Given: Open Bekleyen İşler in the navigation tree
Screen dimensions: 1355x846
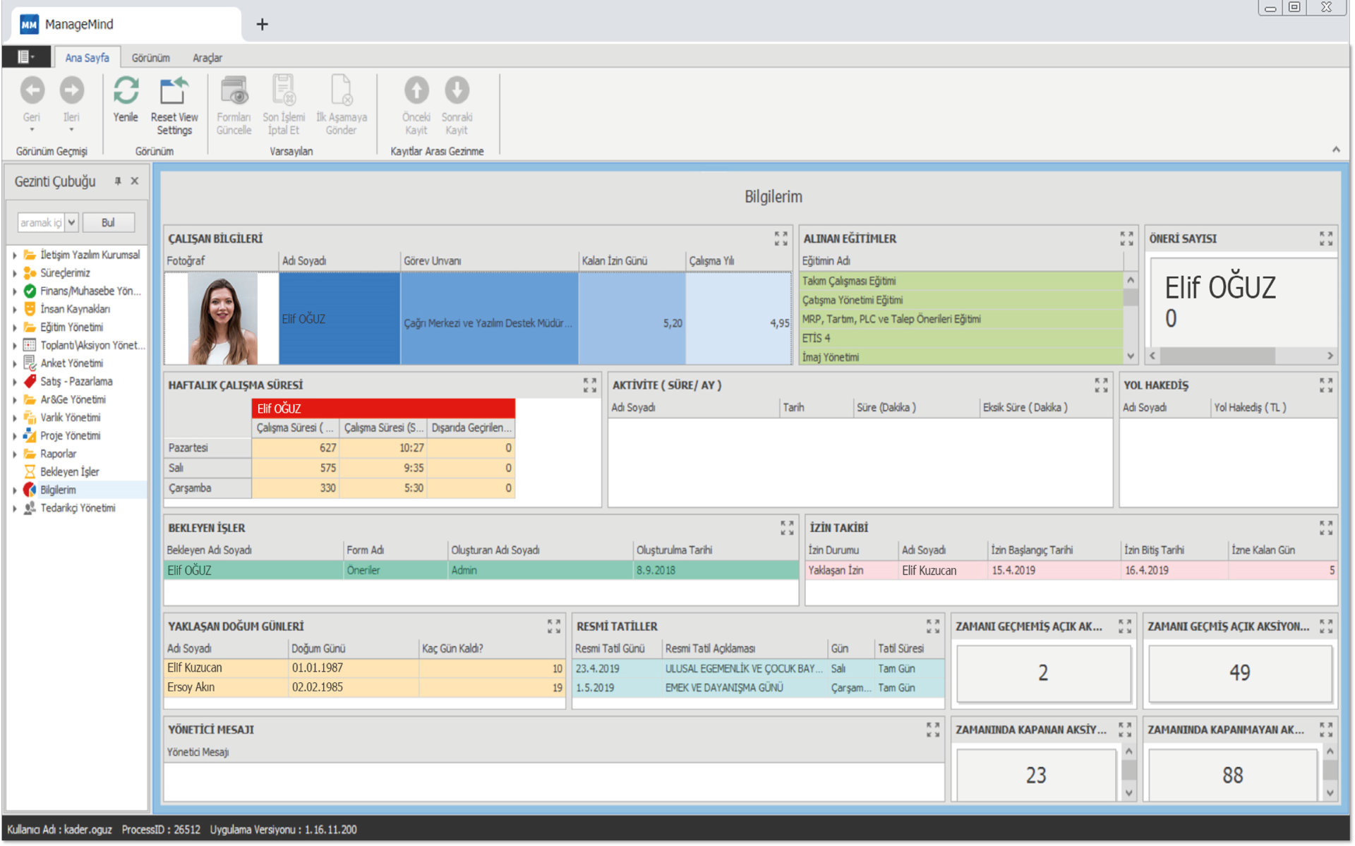Looking at the screenshot, I should click(69, 471).
